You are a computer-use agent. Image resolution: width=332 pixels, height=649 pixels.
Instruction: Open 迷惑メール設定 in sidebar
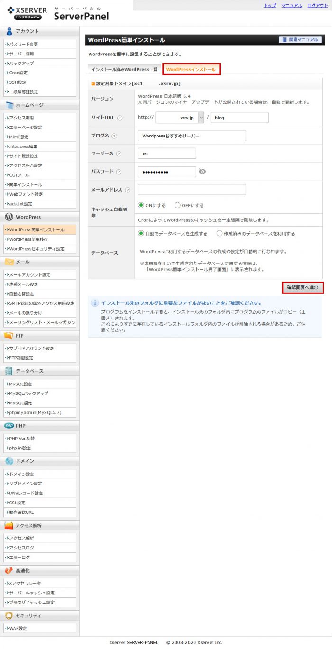click(x=40, y=284)
